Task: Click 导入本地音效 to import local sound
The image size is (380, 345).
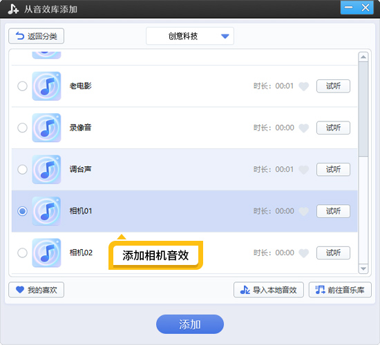Action: coord(269,290)
